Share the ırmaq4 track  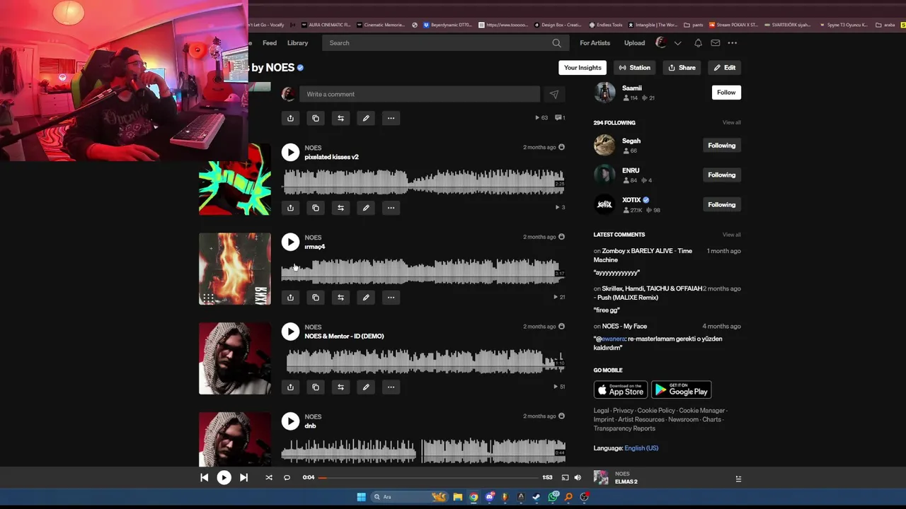290,298
